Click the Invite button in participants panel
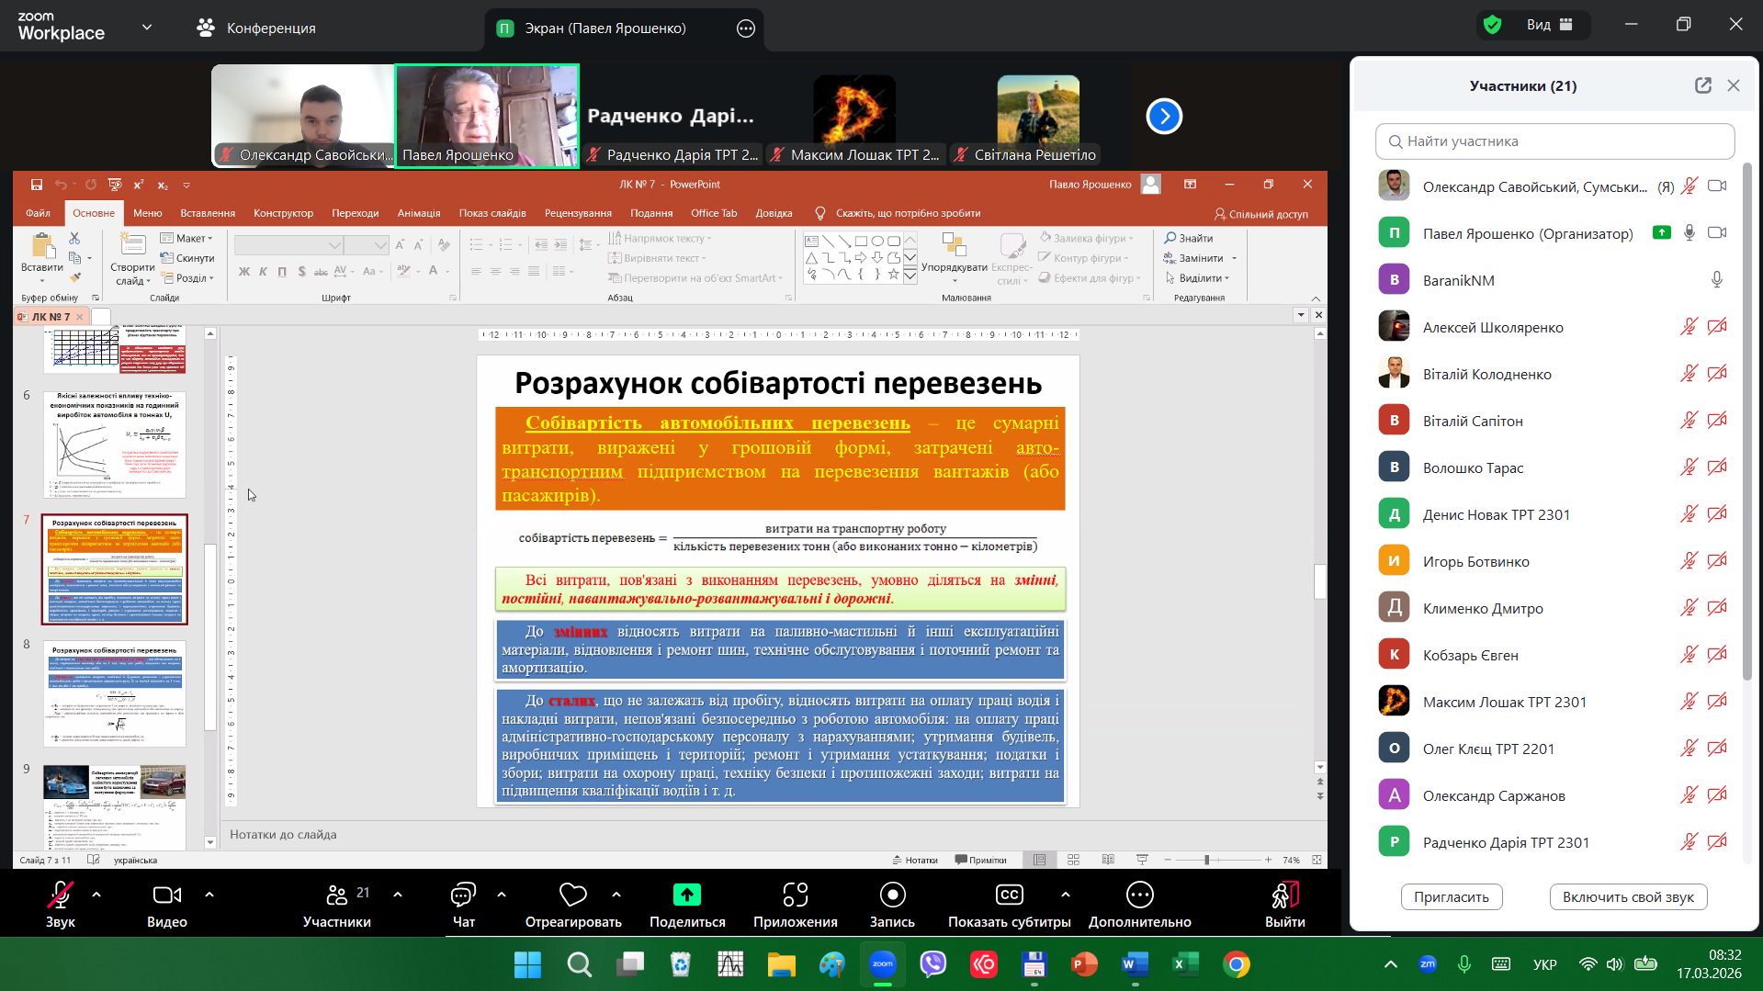The image size is (1763, 991). pos(1451,896)
